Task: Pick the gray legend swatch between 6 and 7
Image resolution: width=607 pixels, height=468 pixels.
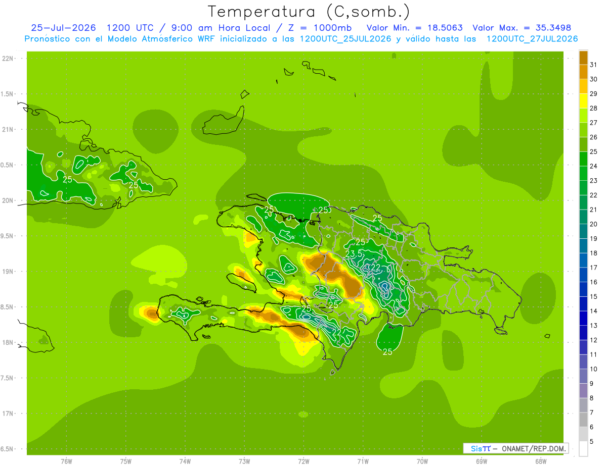Action: [x=583, y=420]
